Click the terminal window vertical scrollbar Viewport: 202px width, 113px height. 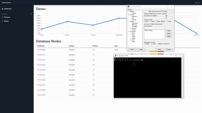pyautogui.click(x=182, y=78)
